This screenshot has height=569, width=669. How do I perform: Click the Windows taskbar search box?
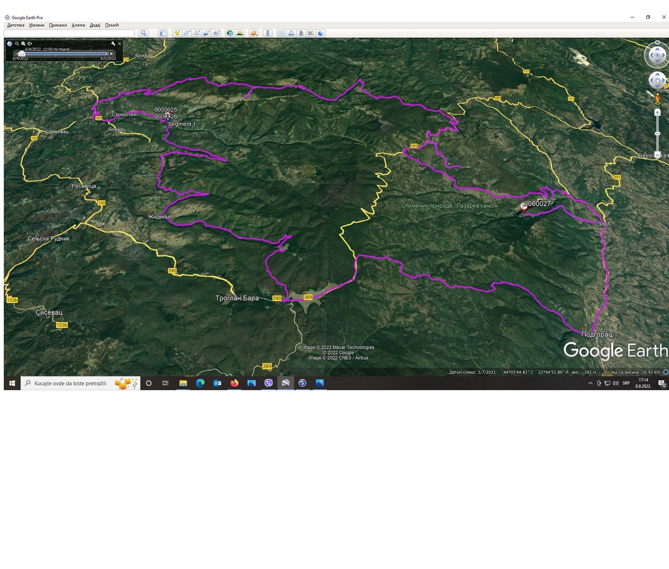tap(80, 383)
